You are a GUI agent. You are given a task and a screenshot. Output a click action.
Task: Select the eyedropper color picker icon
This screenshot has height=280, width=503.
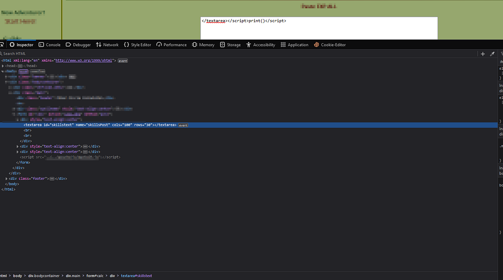(x=493, y=54)
